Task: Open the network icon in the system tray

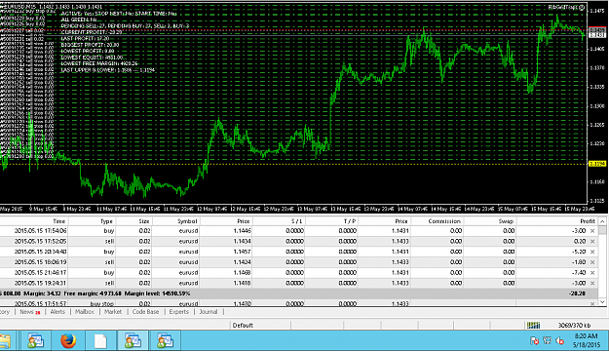Action: [x=548, y=340]
